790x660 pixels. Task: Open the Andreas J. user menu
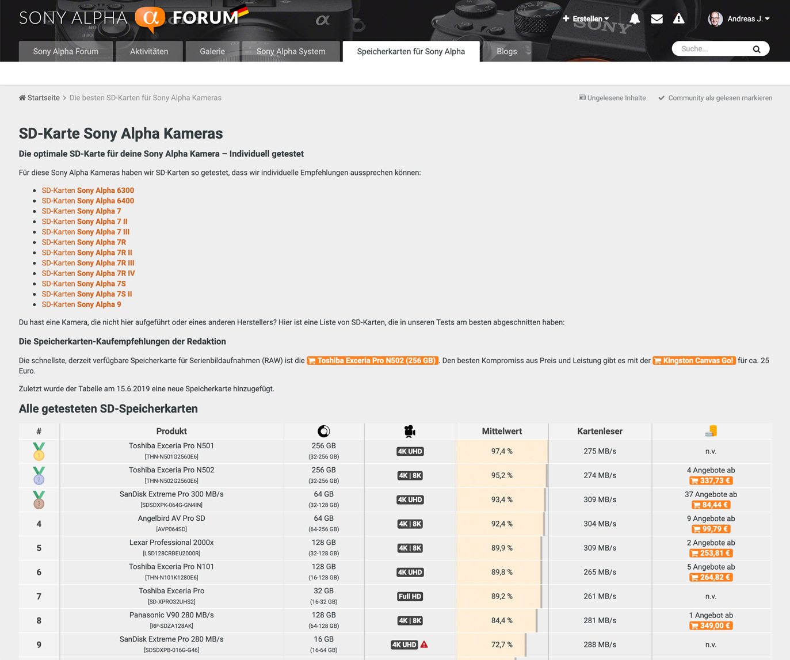pos(739,18)
